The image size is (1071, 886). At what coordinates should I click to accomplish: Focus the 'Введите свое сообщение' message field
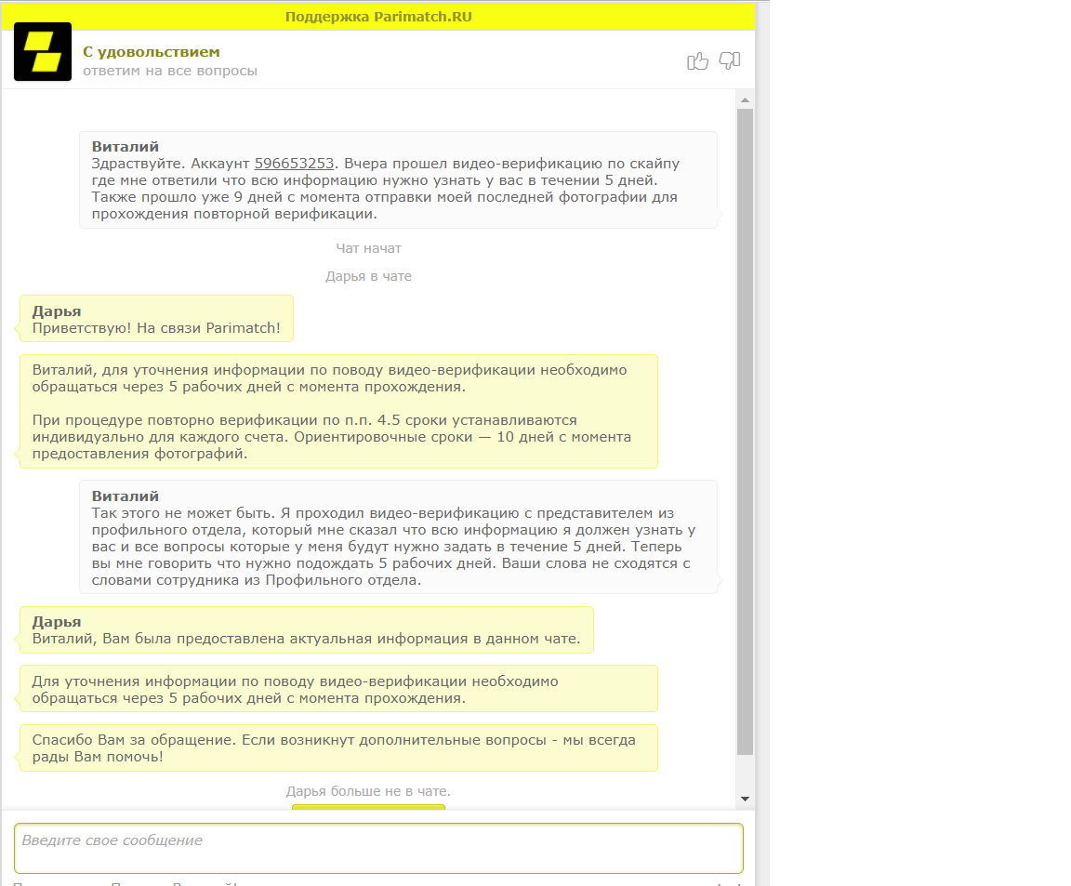378,848
